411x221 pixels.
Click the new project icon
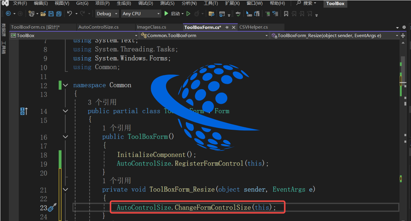coord(31,14)
